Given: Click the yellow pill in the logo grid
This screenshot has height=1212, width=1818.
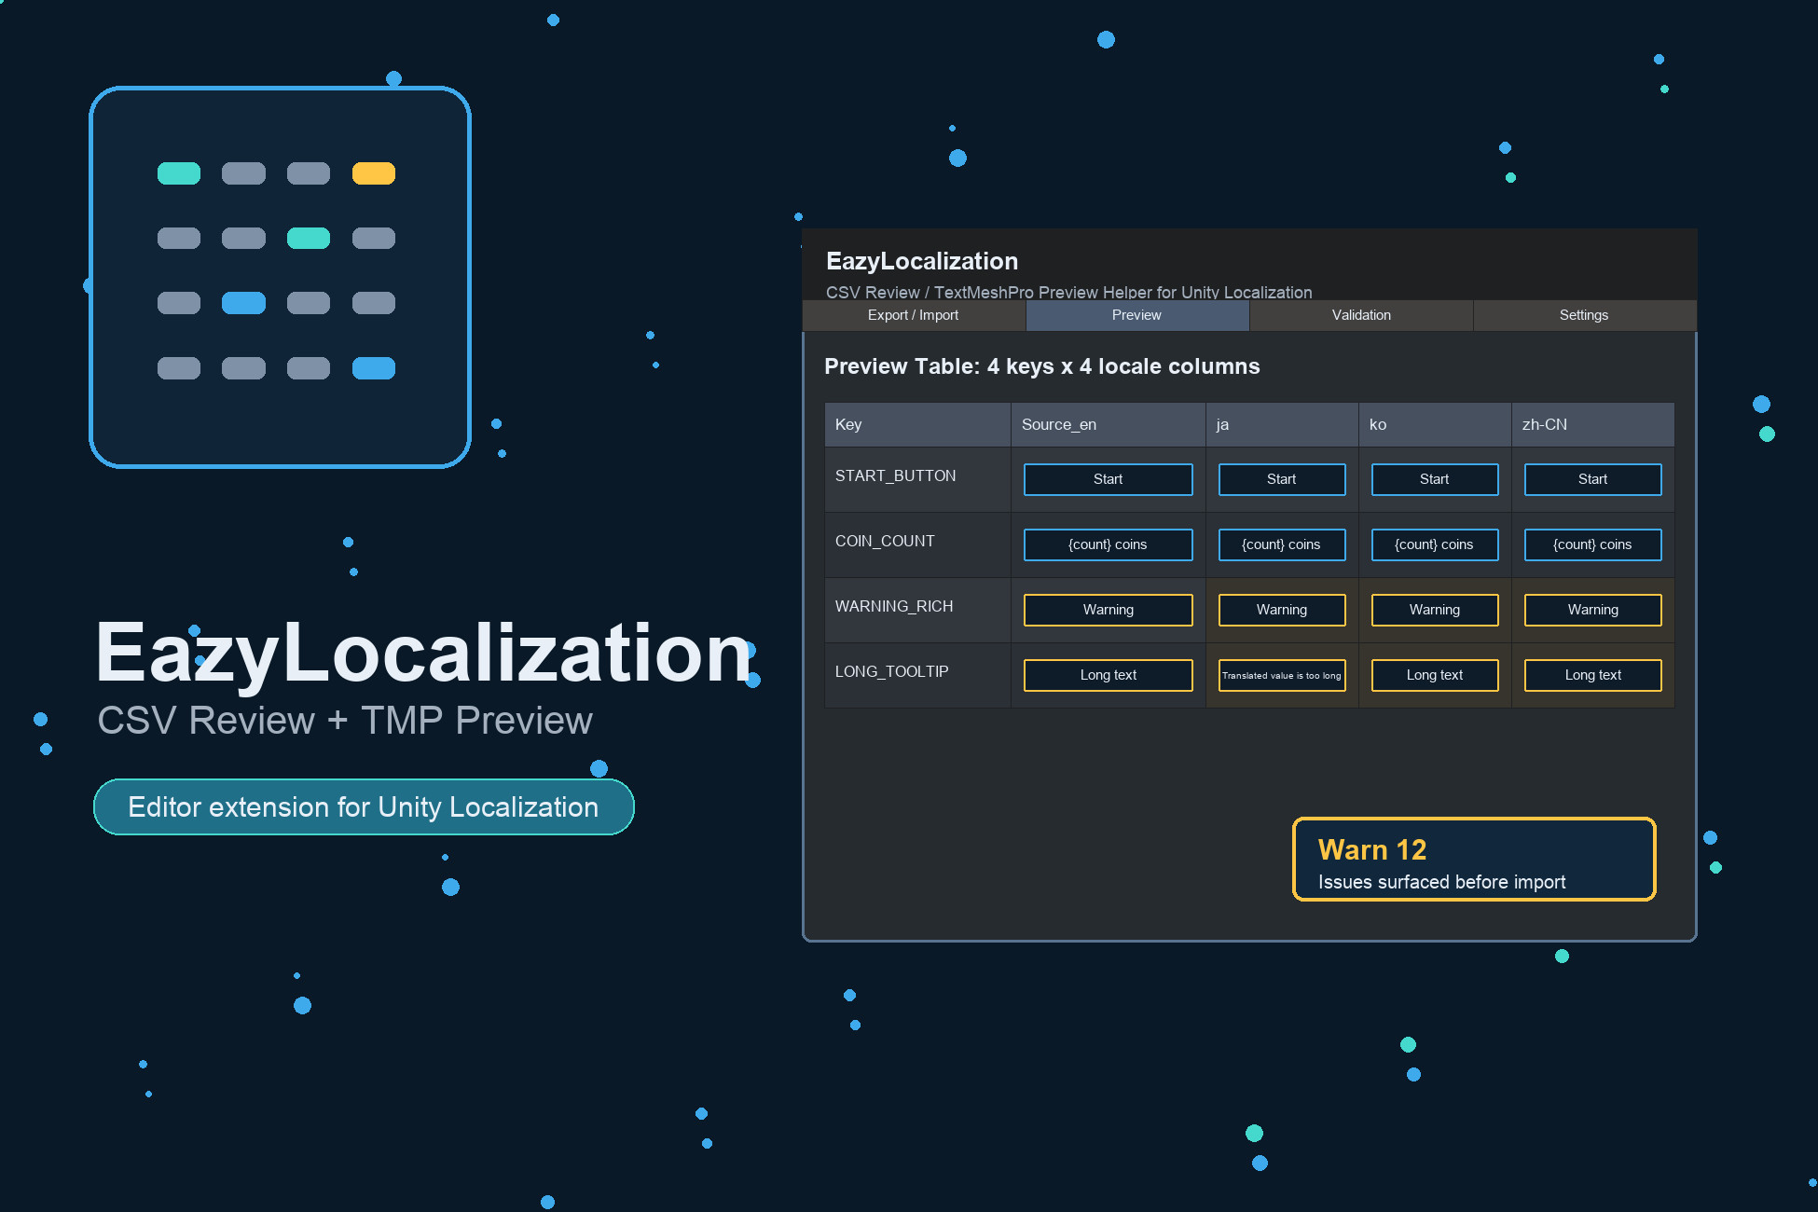Looking at the screenshot, I should (x=374, y=173).
